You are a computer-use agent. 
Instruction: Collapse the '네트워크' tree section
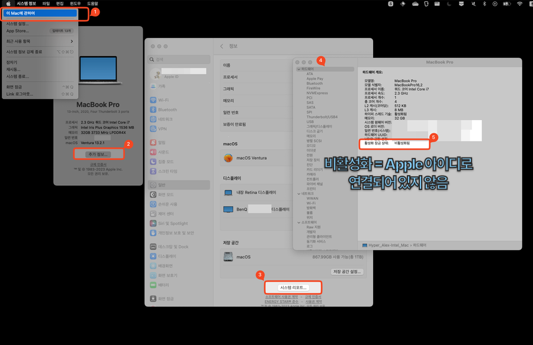tap(299, 194)
